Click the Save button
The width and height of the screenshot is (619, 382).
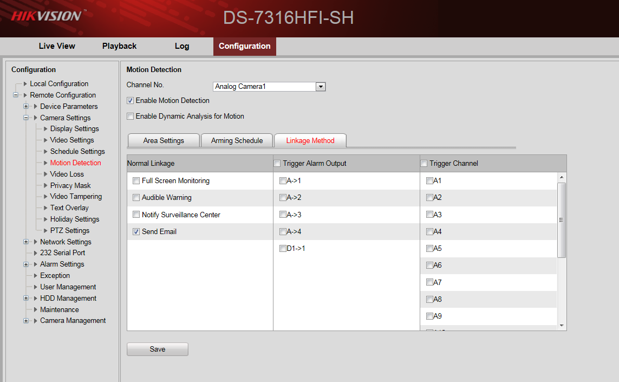(x=158, y=349)
